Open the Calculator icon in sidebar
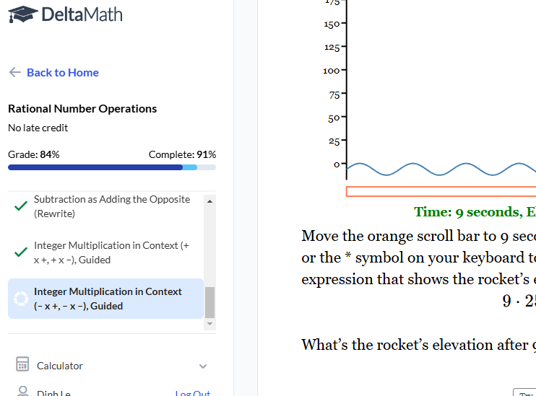The height and width of the screenshot is (396, 536). [x=22, y=365]
